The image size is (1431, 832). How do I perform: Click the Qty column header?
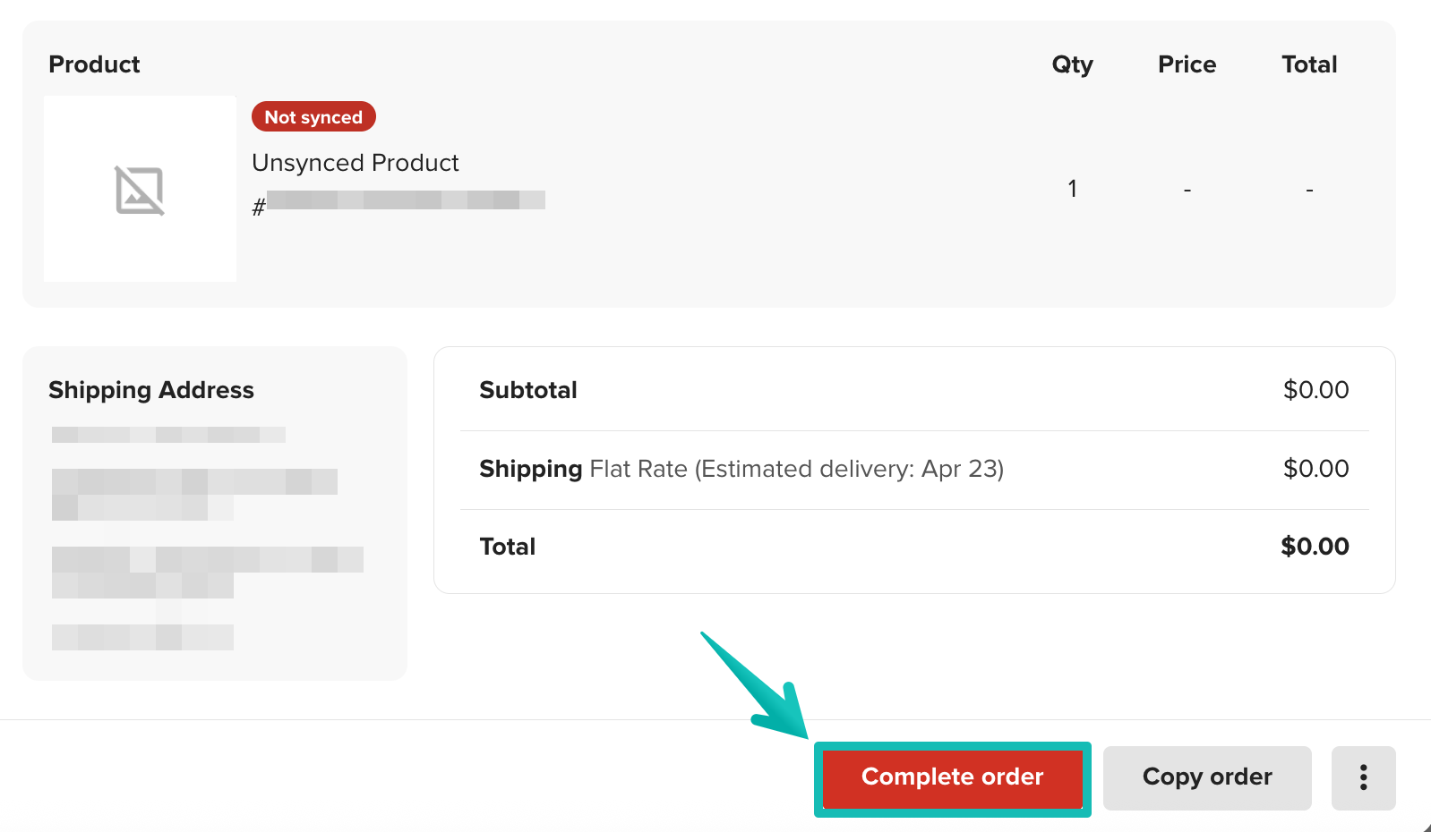point(1072,64)
